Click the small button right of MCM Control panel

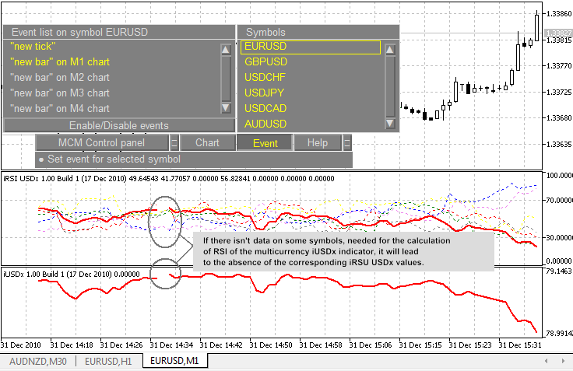click(x=174, y=143)
